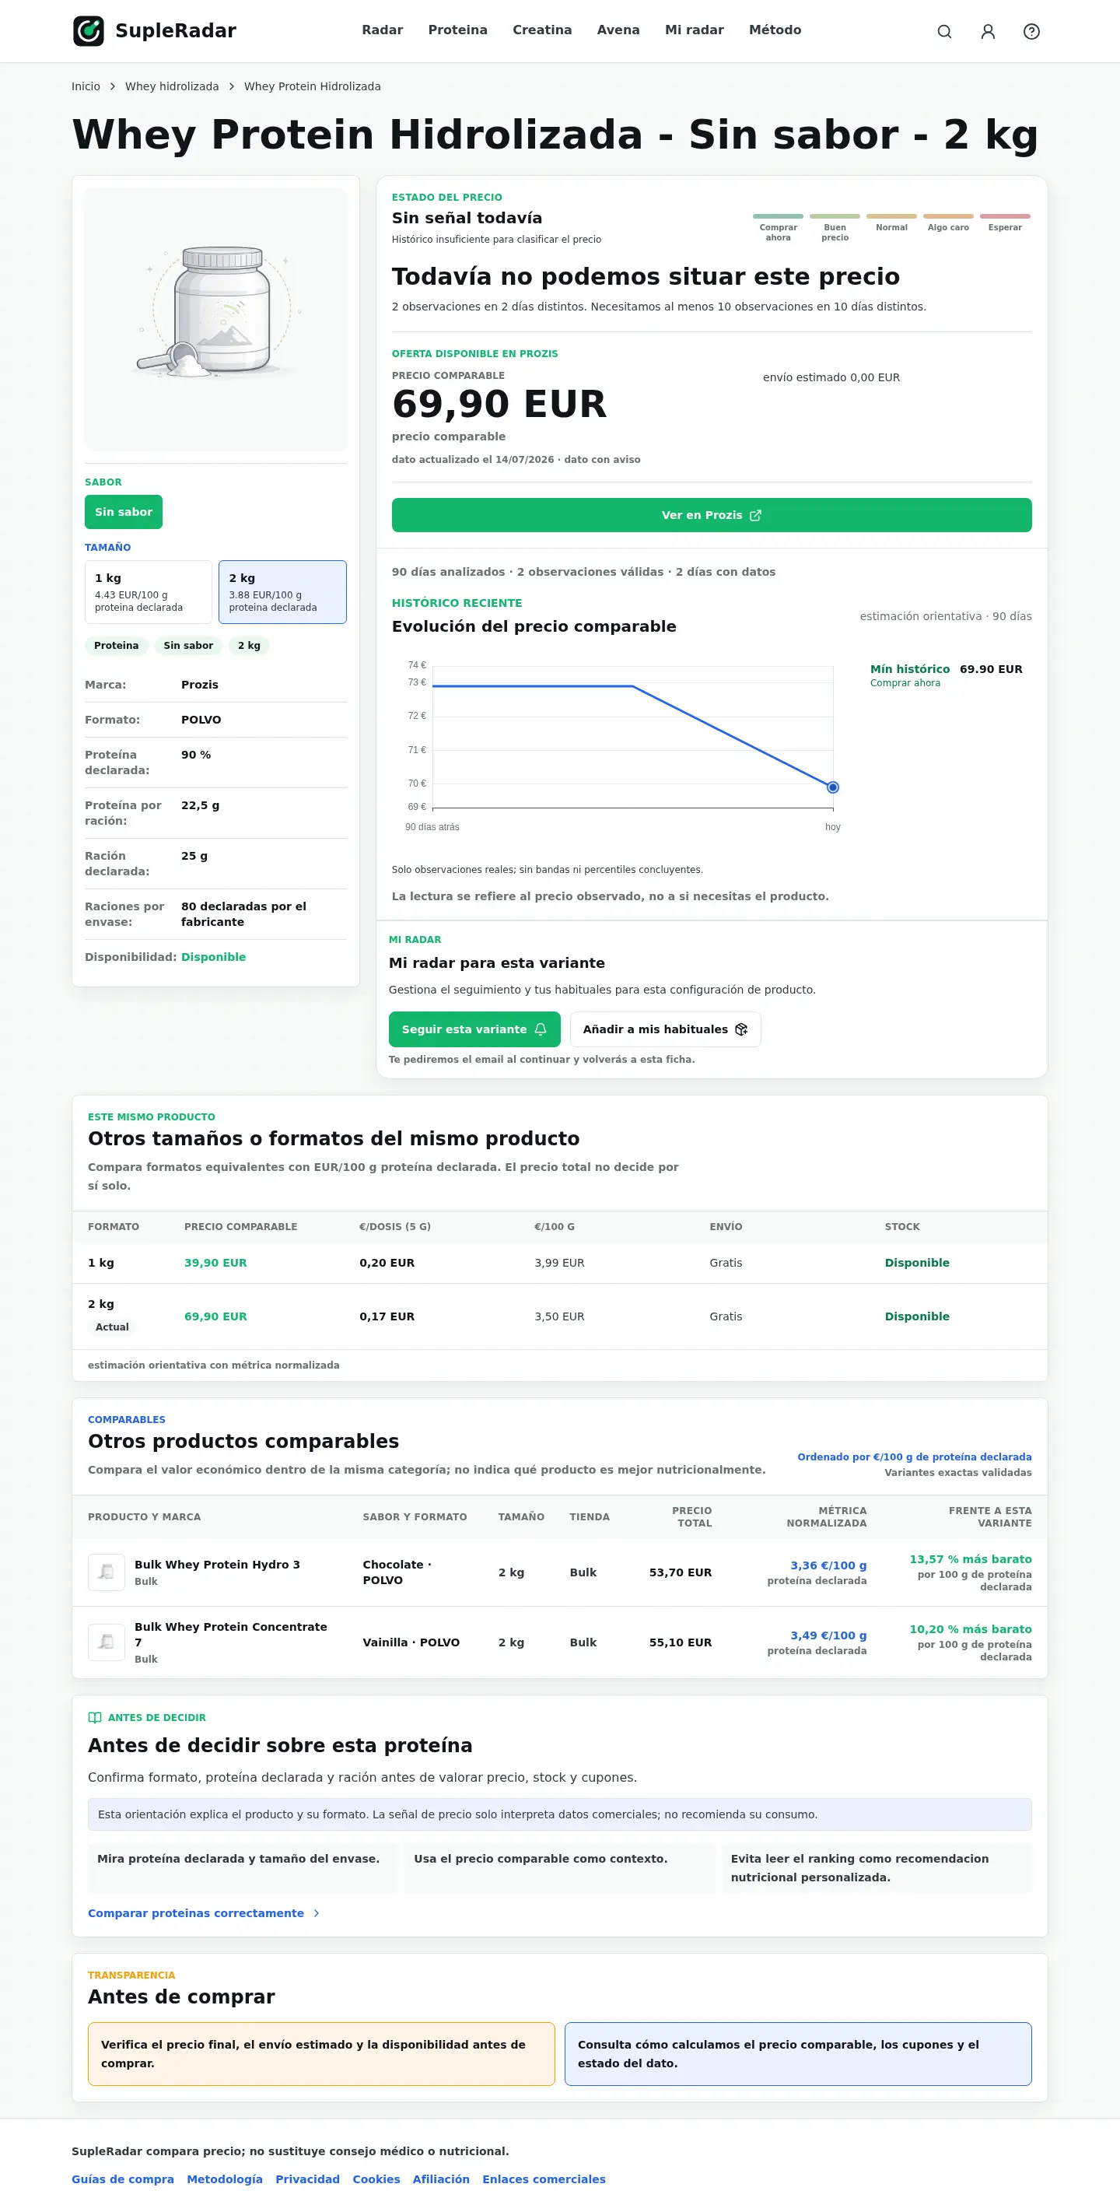1120x2212 pixels.
Task: Open Mi radar from the top nav
Action: [695, 30]
